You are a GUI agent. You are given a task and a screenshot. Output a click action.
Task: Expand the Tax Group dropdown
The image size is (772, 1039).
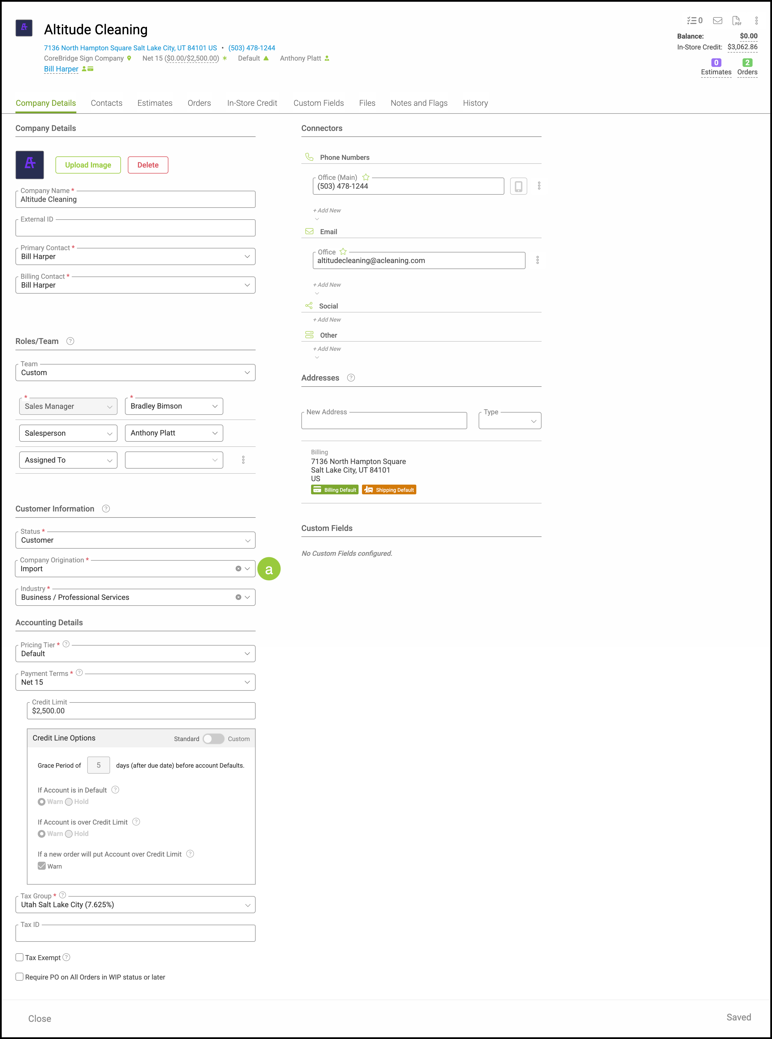click(x=135, y=905)
